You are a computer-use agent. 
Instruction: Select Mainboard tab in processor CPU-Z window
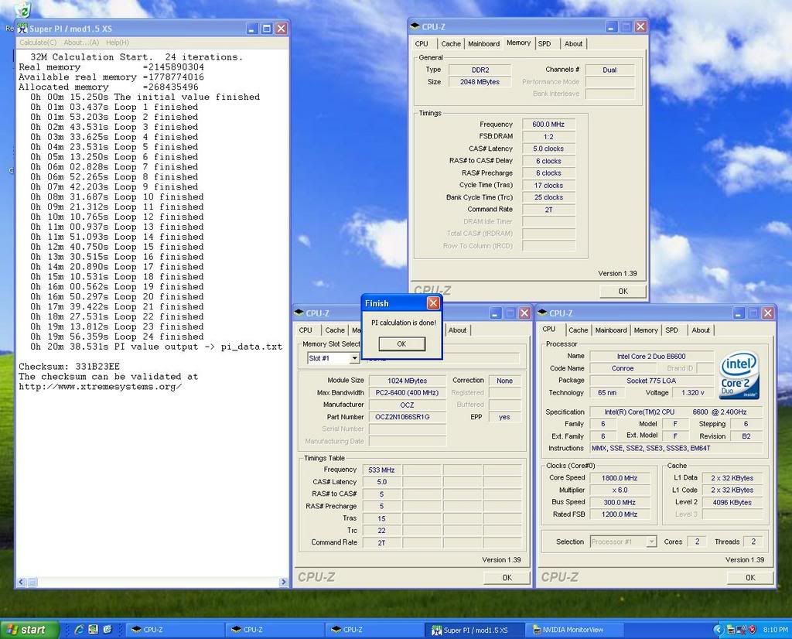[611, 330]
